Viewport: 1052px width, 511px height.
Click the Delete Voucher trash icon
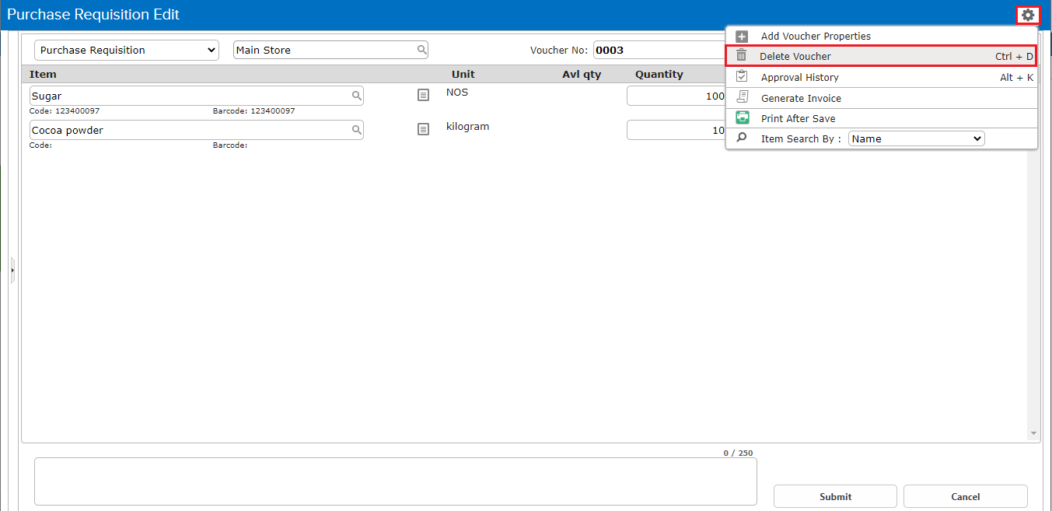click(x=742, y=56)
